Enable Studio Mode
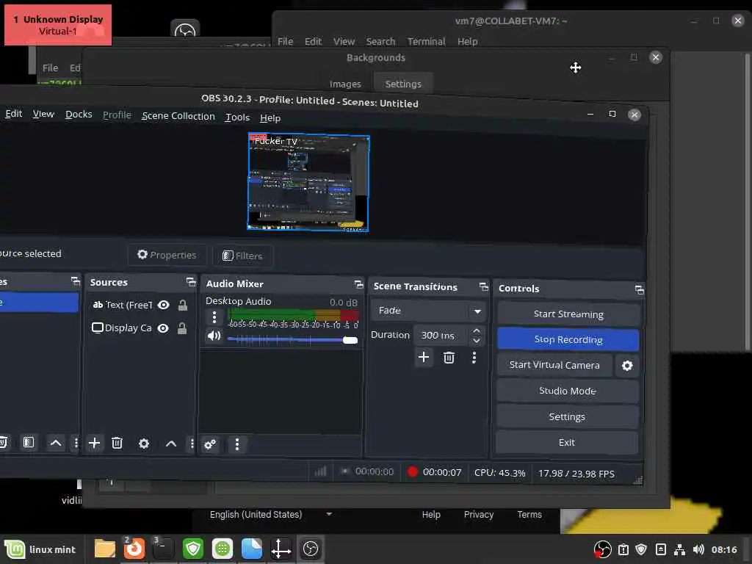Image resolution: width=752 pixels, height=564 pixels. pos(568,391)
